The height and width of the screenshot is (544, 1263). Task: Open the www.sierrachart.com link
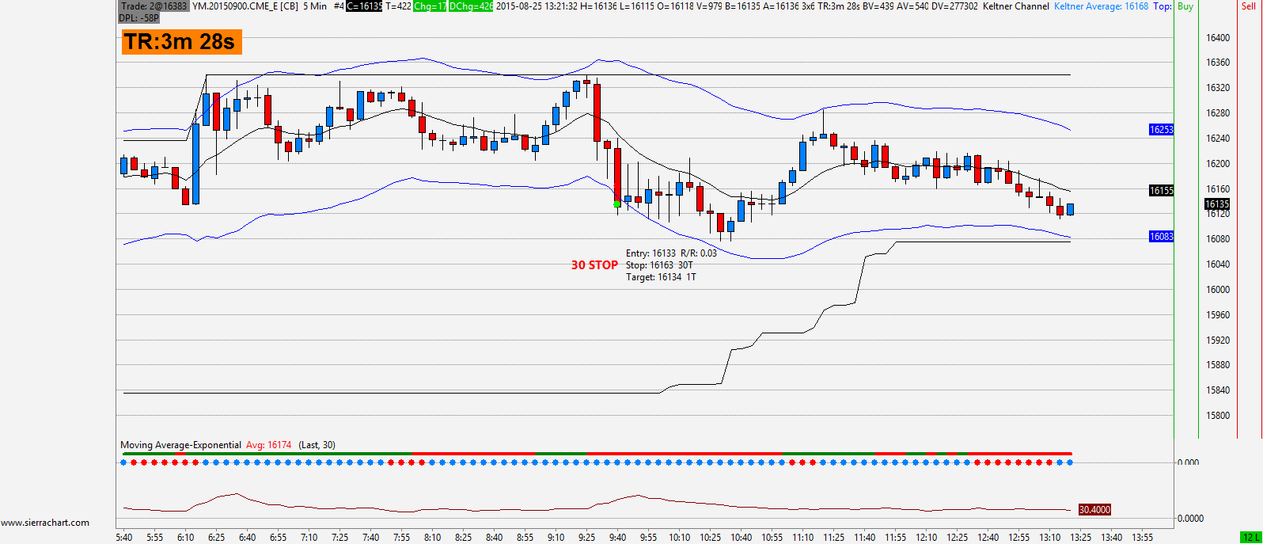pyautogui.click(x=45, y=523)
